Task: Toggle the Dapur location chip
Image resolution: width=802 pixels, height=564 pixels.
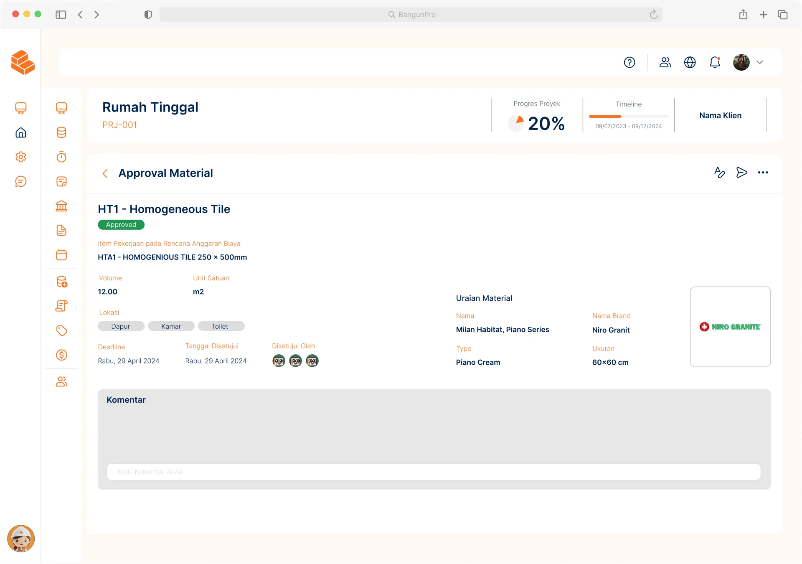Action: [x=121, y=326]
